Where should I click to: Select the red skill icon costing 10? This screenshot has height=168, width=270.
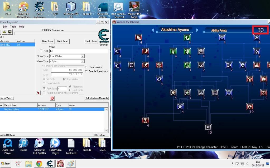250,107
